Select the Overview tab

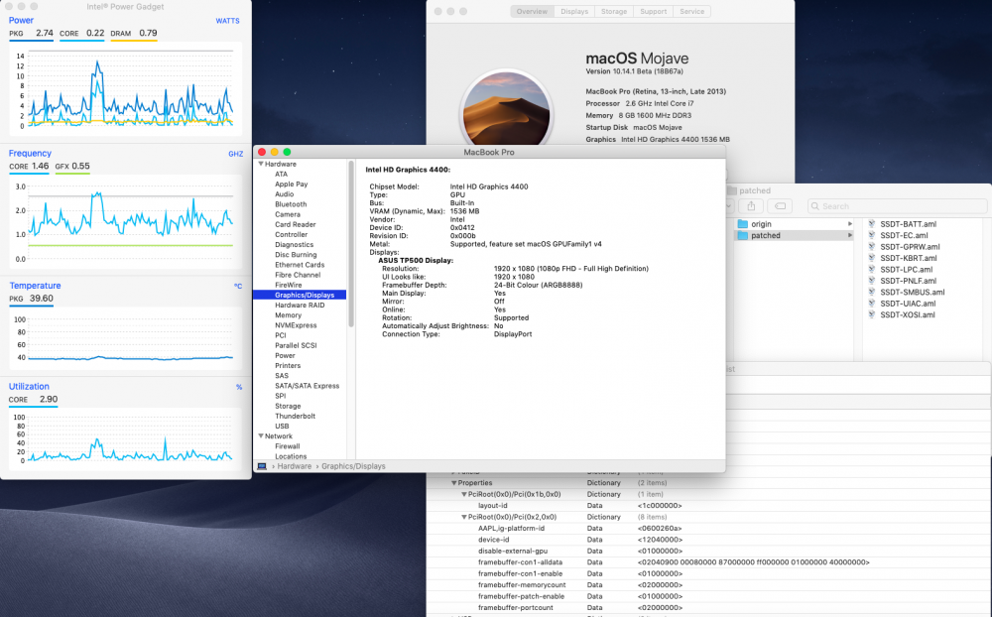(532, 11)
